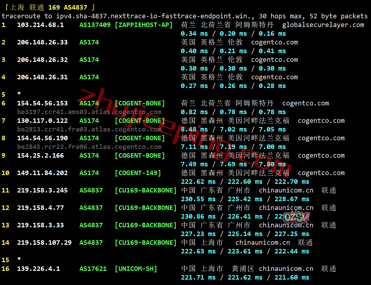Viewport: 371px width, 285px height.
Task: Click hostname be3197.ccr41.ams03.atlas.cogentco.com
Action: coord(89,112)
